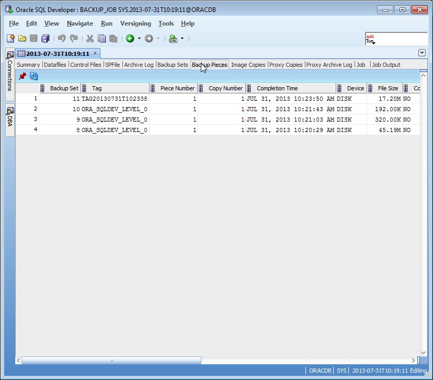The image size is (433, 380).
Task: Switch to the SPFile tab
Action: click(112, 65)
